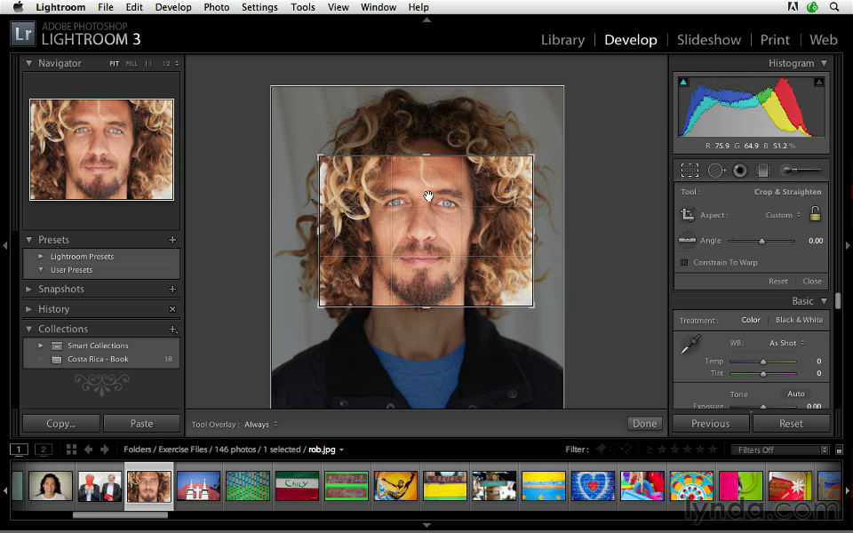Toggle highlight clipping indicator in histogram
This screenshot has height=533, width=853.
pos(818,82)
